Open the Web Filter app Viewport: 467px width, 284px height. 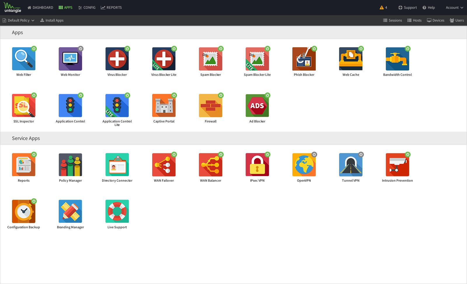(x=24, y=59)
